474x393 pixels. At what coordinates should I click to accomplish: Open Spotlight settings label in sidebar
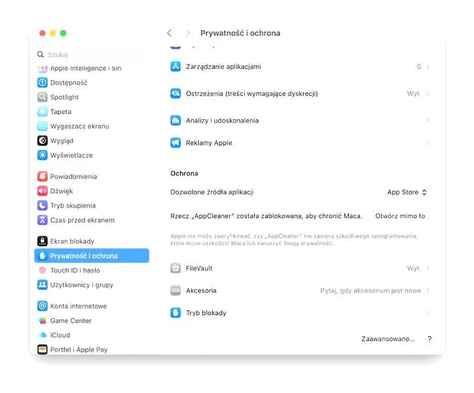tap(64, 97)
